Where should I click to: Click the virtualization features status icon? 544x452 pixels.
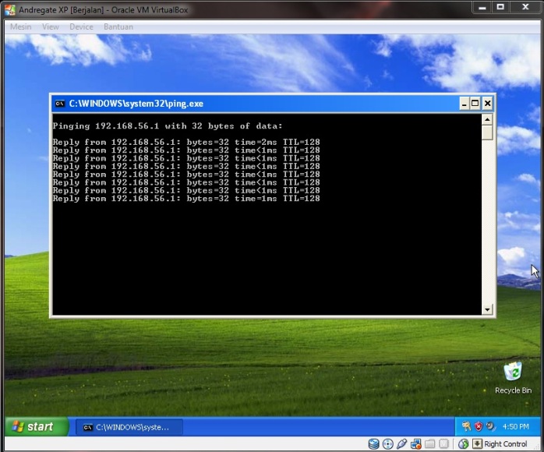coord(443,443)
